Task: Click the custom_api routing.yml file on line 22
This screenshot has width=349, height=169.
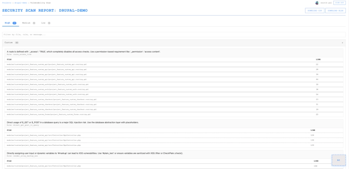Action: tap(47, 65)
